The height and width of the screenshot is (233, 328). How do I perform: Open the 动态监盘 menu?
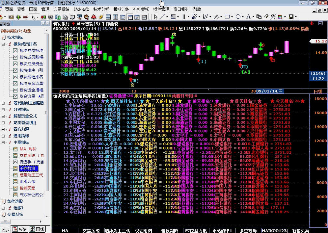pos(81,10)
